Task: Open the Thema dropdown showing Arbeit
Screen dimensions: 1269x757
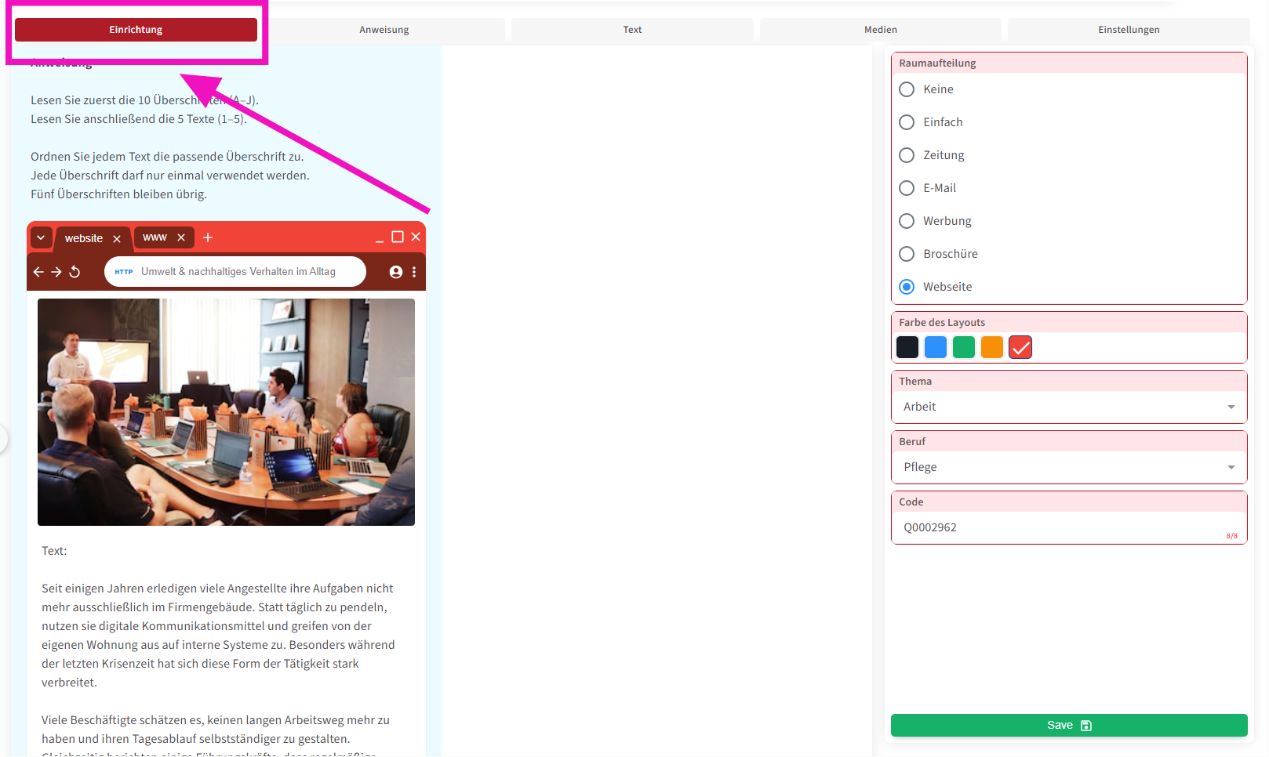Action: [x=1068, y=407]
